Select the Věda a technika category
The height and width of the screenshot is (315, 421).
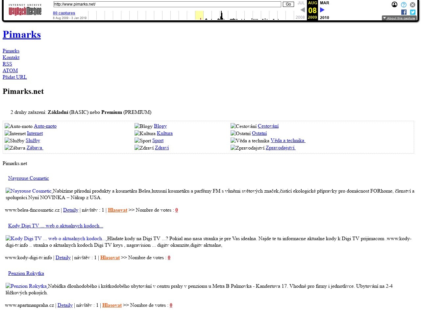click(x=288, y=140)
